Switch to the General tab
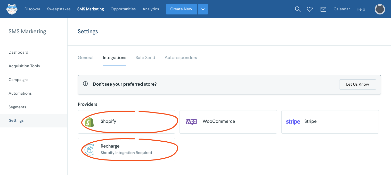 [86, 58]
